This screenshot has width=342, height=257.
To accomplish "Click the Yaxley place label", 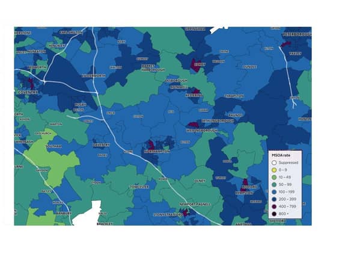I will tap(295, 54).
